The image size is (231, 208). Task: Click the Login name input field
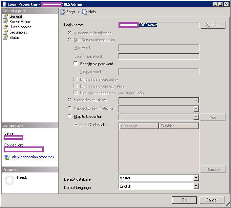pyautogui.click(x=159, y=25)
